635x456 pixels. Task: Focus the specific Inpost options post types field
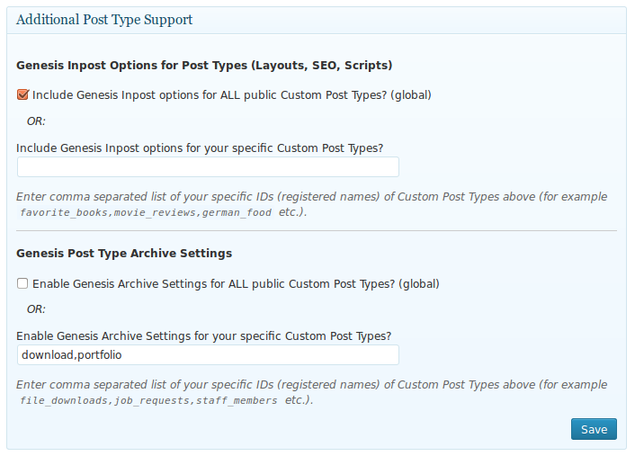(208, 167)
